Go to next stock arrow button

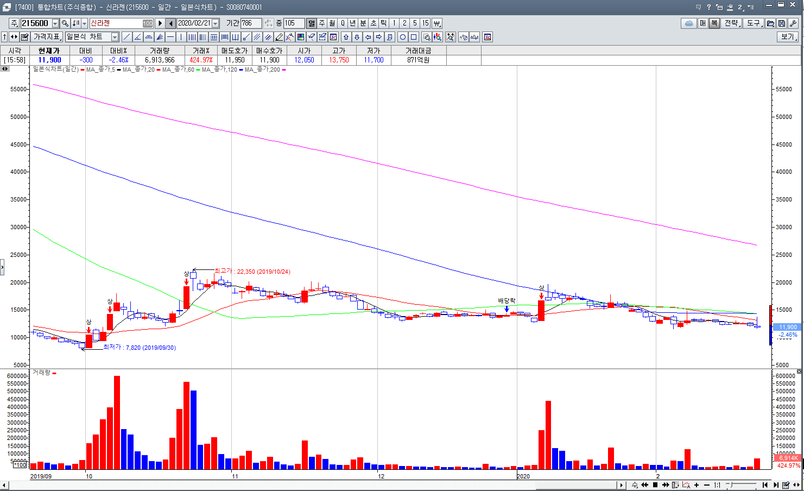click(x=160, y=23)
